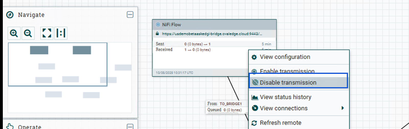The width and height of the screenshot is (409, 129).
Task: Click the Operate hand pointer icon
Action: coord(10,126)
